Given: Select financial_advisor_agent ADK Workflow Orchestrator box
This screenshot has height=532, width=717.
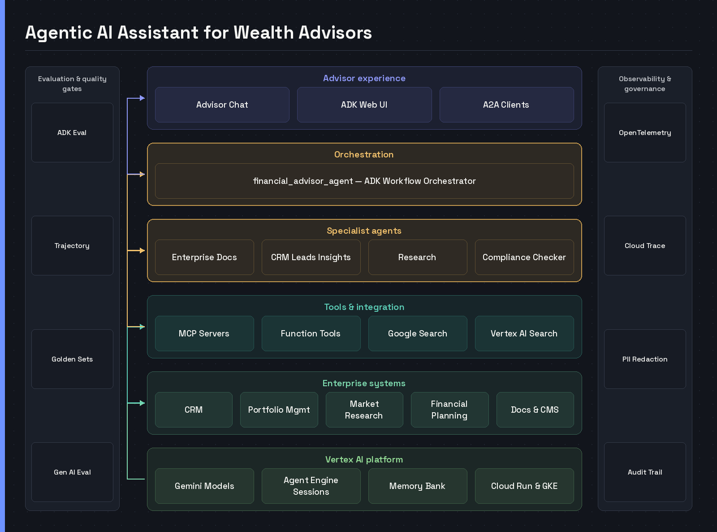Looking at the screenshot, I should pyautogui.click(x=364, y=181).
